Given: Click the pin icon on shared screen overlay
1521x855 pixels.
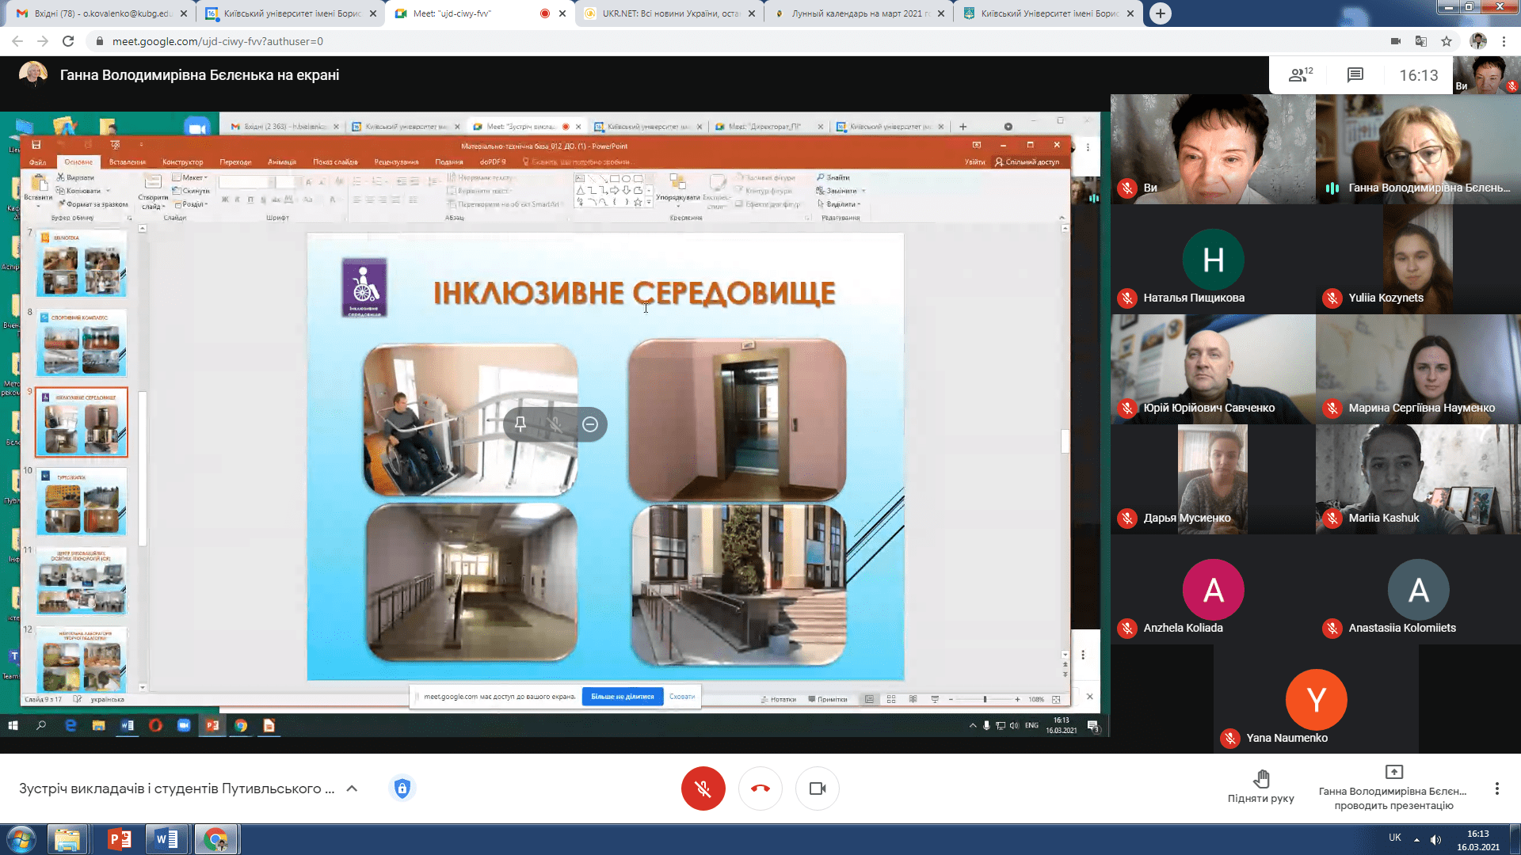Looking at the screenshot, I should [x=520, y=424].
